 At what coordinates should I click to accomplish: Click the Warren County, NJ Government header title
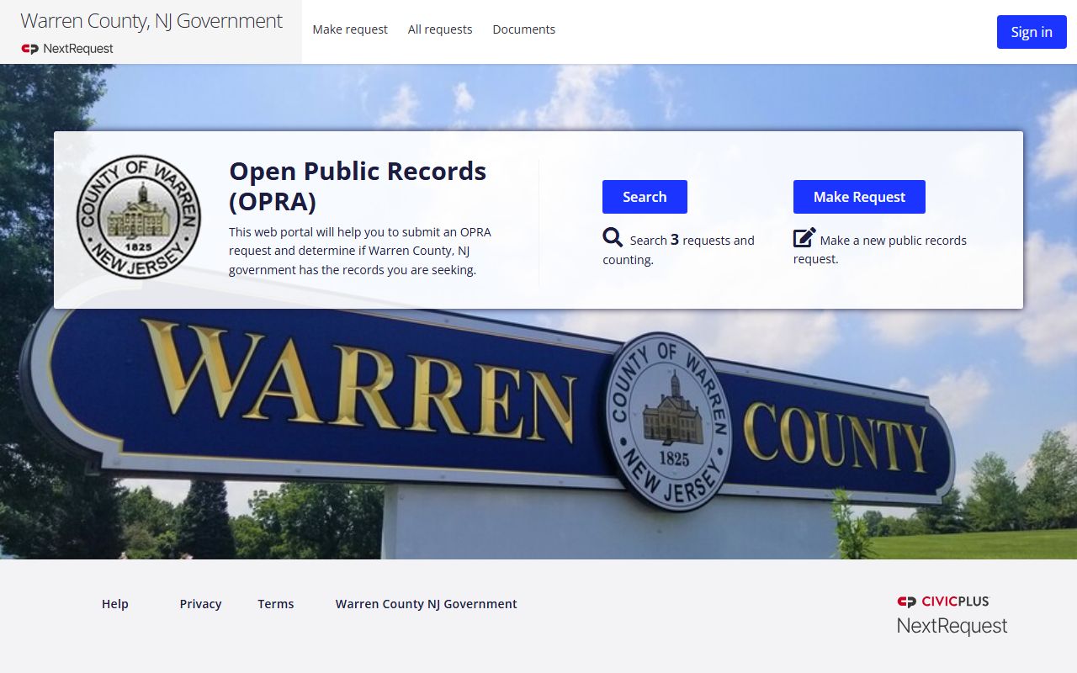click(151, 21)
